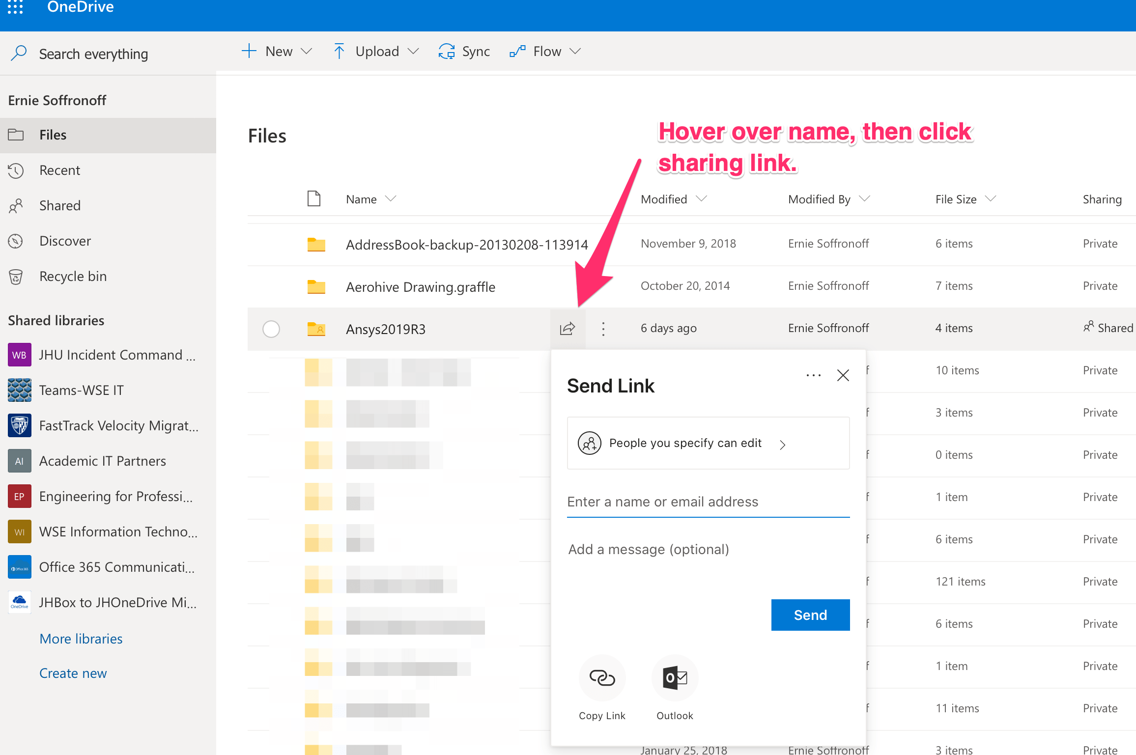
Task: Click the three-dots menu for Ansys2019R3 row
Action: click(x=602, y=328)
